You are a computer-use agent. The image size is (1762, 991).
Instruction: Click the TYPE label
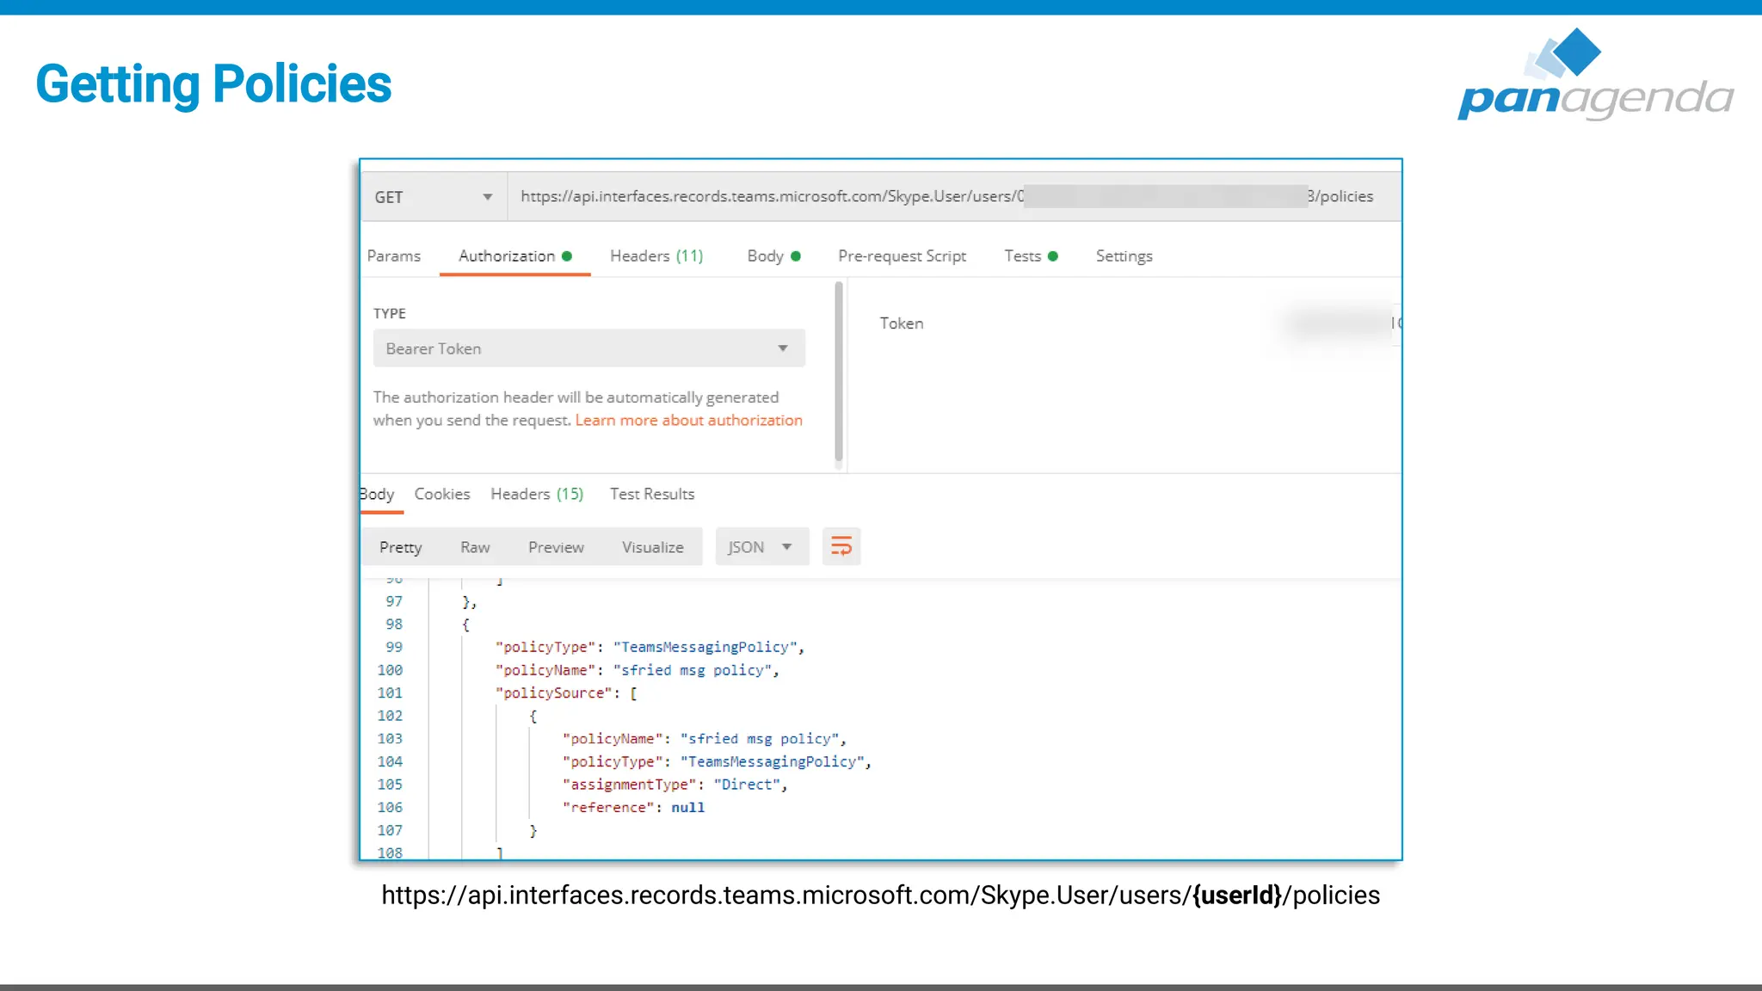[x=389, y=313]
